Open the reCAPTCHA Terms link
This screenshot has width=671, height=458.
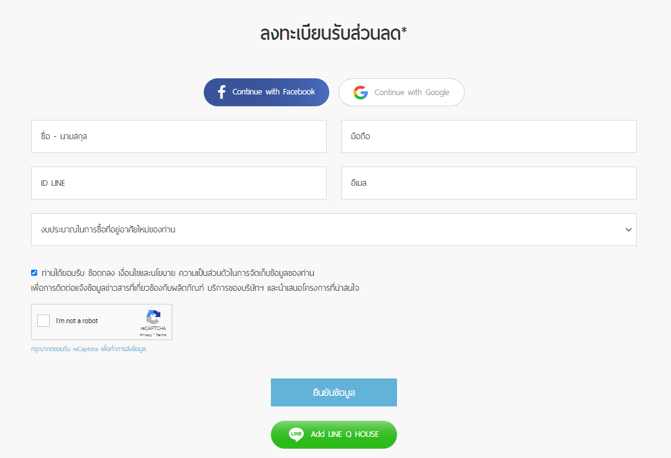pos(161,335)
